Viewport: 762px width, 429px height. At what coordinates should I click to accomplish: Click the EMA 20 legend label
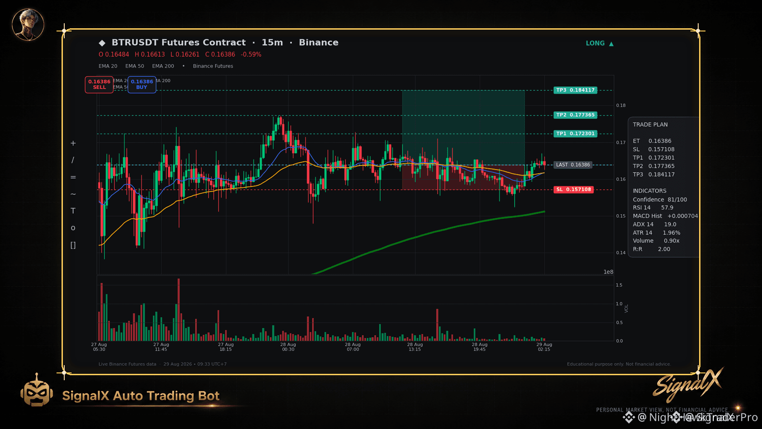point(108,66)
